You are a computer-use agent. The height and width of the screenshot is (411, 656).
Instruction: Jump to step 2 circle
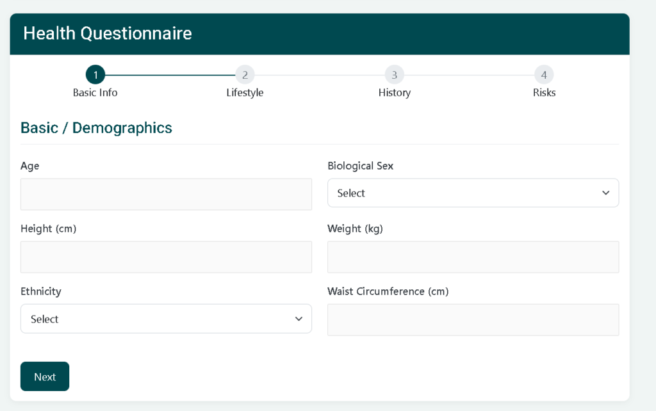click(x=245, y=75)
